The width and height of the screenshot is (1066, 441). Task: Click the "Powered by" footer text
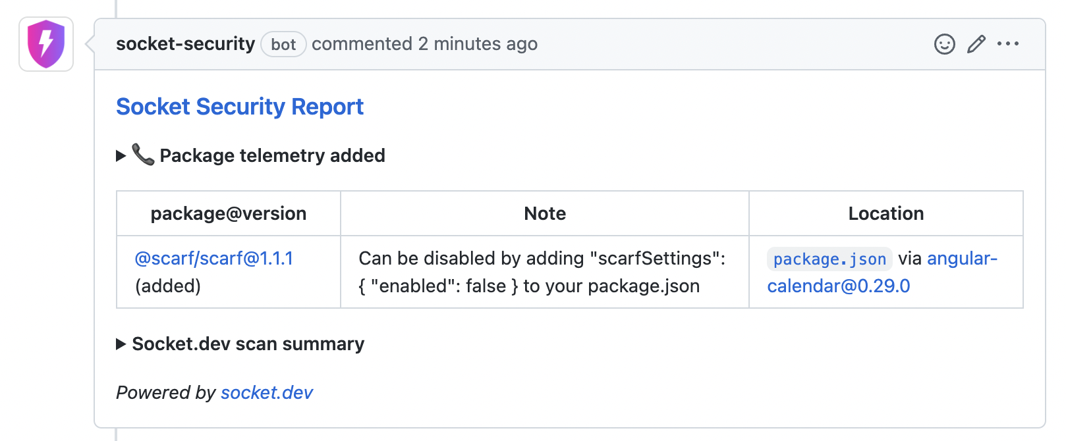point(166,393)
